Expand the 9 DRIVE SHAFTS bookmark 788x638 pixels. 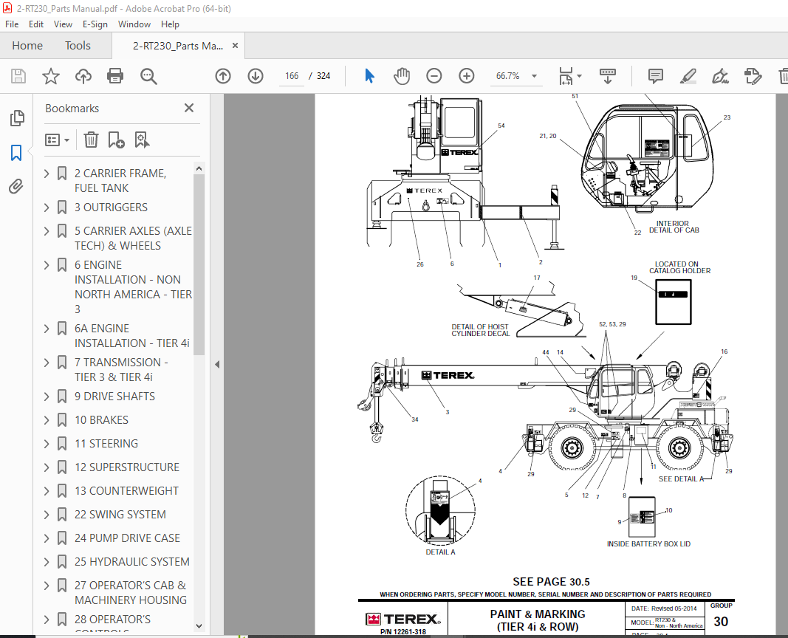[47, 397]
